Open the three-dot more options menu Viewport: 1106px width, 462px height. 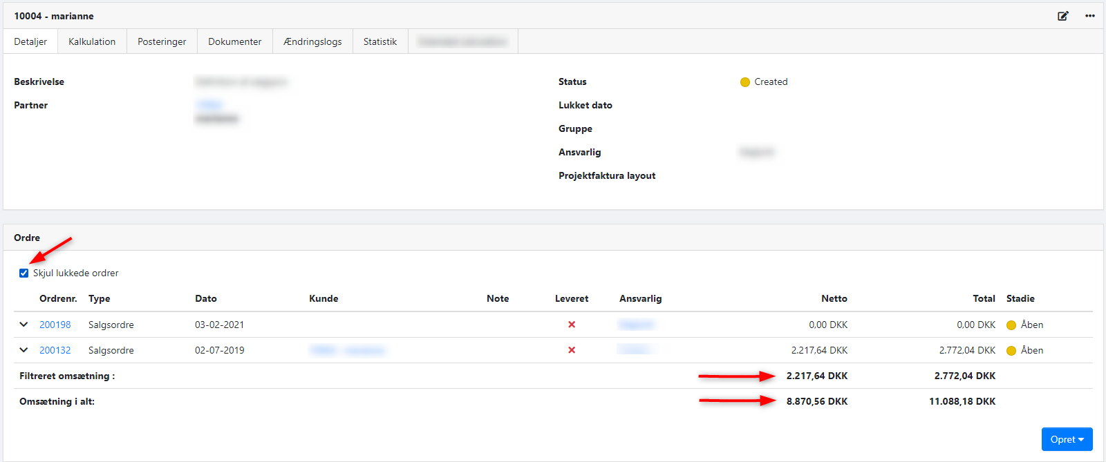(x=1089, y=16)
